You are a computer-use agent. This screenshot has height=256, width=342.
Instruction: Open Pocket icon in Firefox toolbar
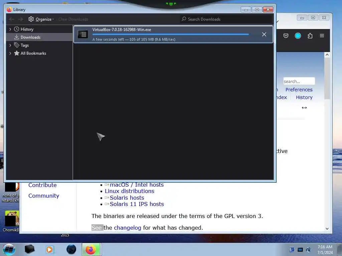tap(286, 36)
